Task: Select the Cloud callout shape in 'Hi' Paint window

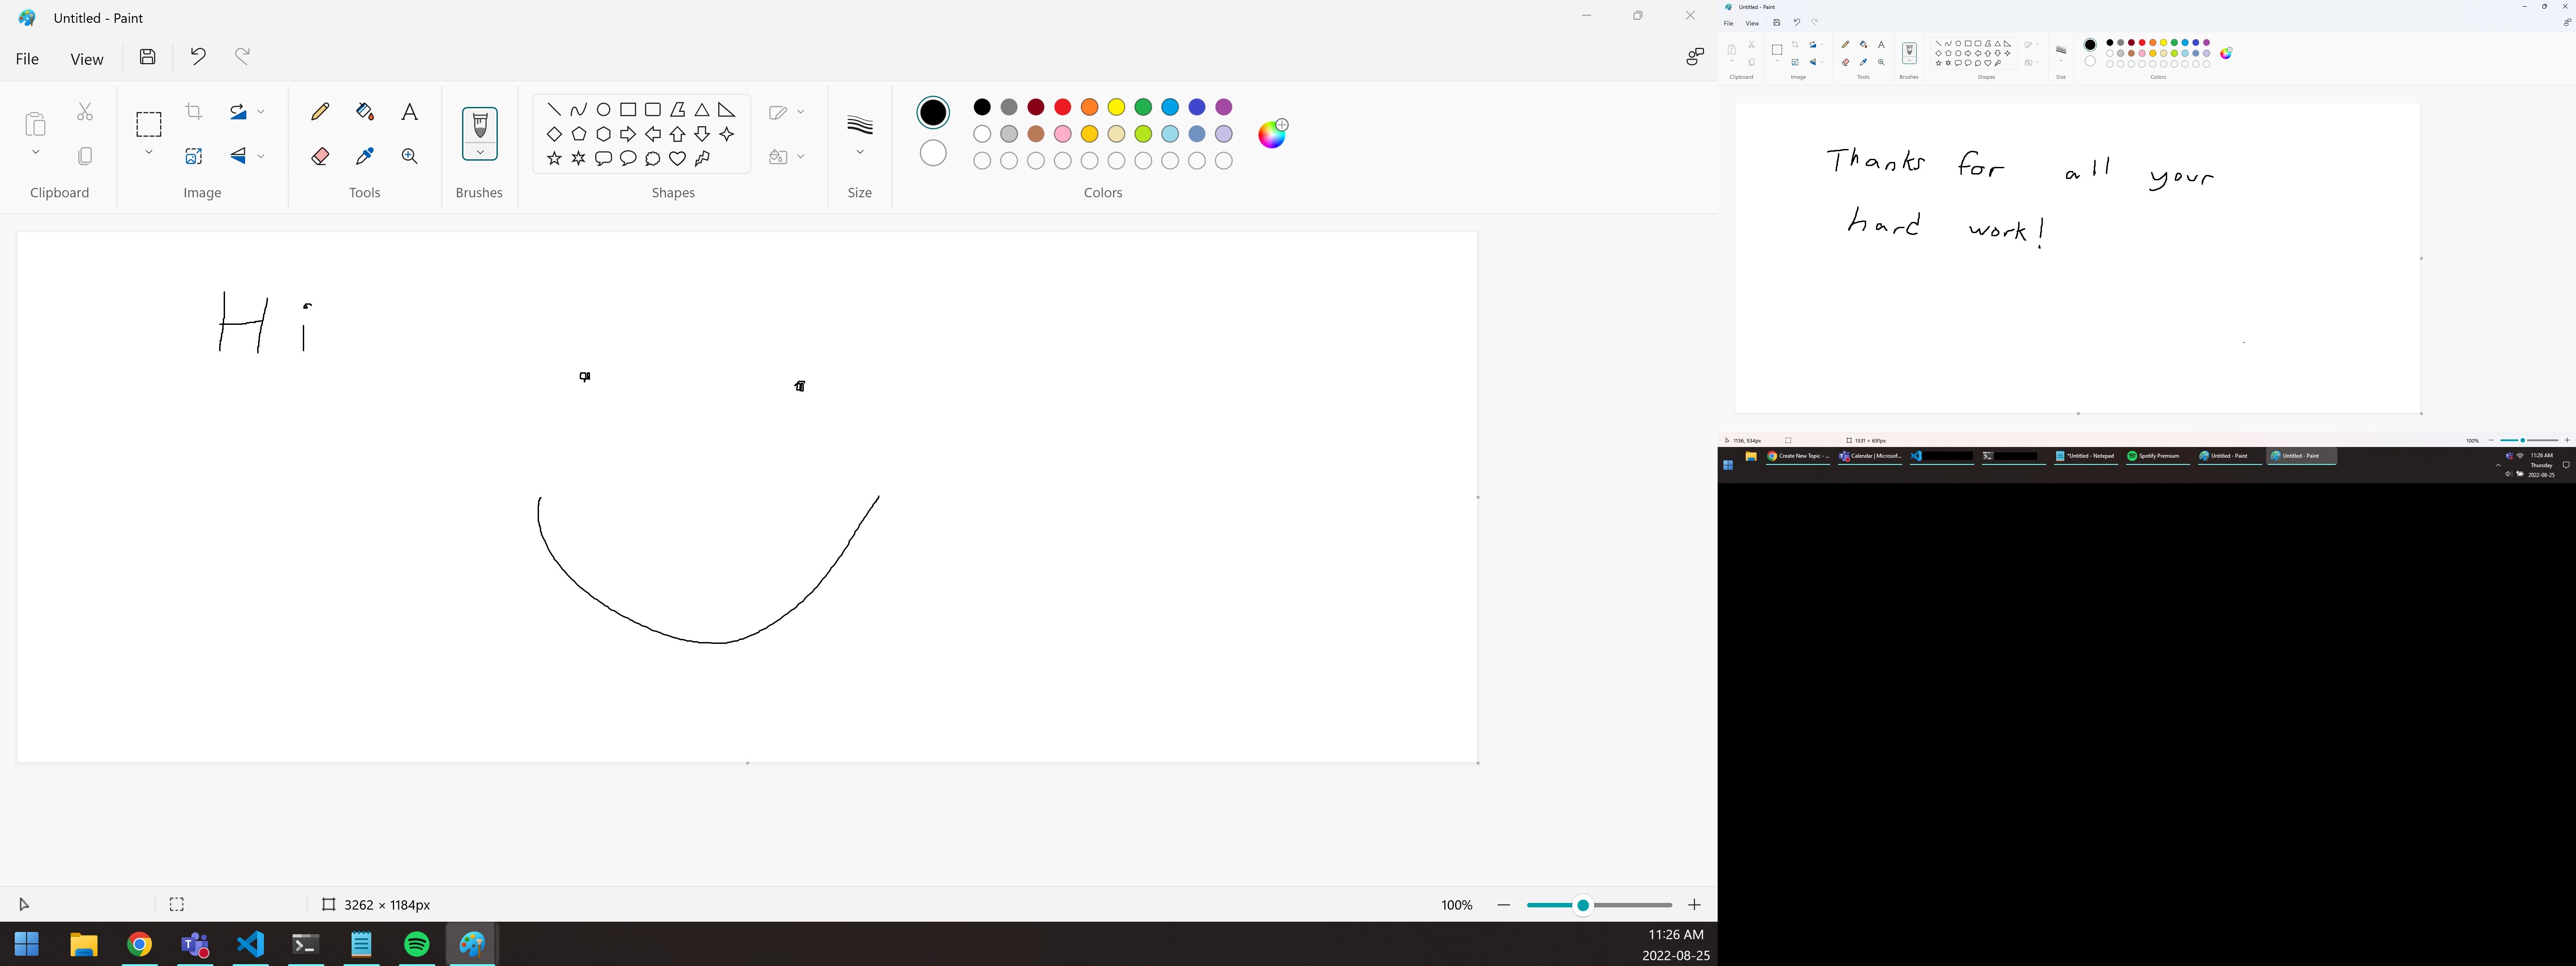Action: coord(652,158)
